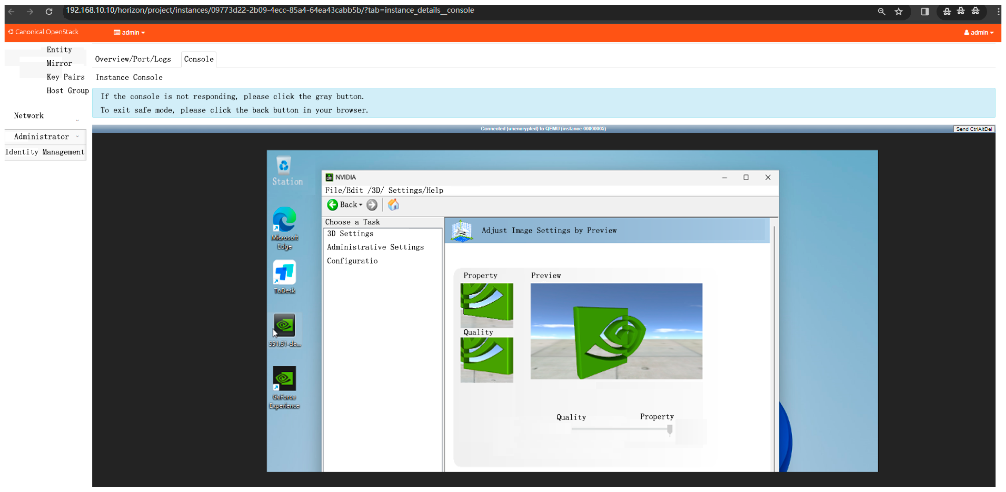Select 3D Settings in task tree
Image resolution: width=1006 pixels, height=492 pixels.
pos(350,233)
